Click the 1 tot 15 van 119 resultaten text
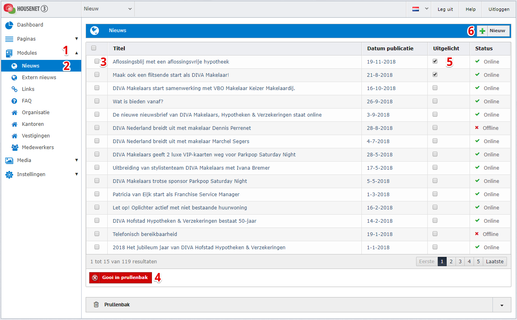Screen dimensions: 517x320 pos(123,262)
